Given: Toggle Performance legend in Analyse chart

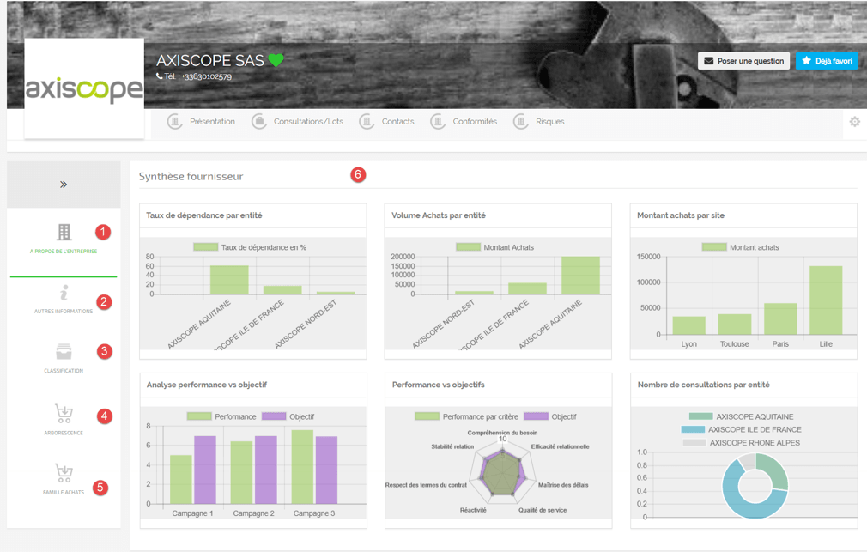Looking at the screenshot, I should 221,416.
